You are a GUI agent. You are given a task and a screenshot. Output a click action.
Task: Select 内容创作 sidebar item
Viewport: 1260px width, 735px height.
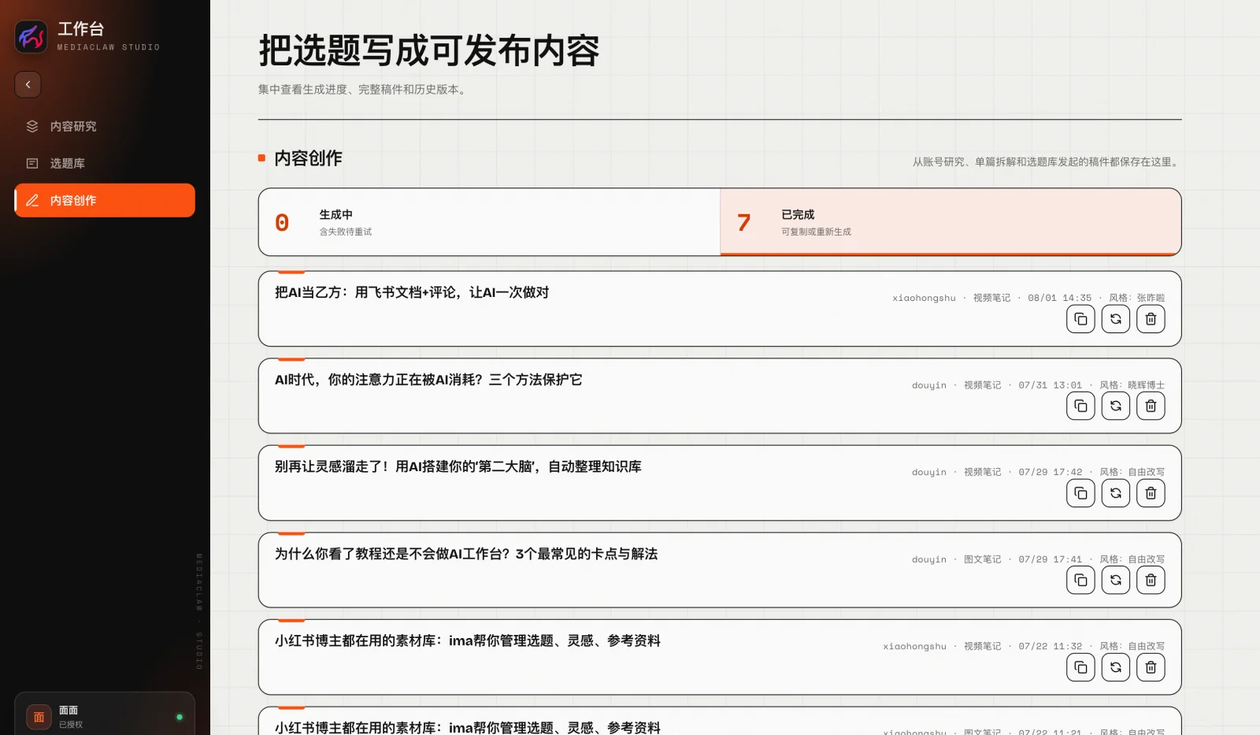105,200
